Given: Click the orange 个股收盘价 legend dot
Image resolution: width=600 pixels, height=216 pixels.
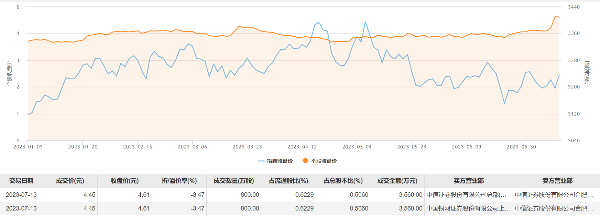Looking at the screenshot, I should tap(305, 160).
